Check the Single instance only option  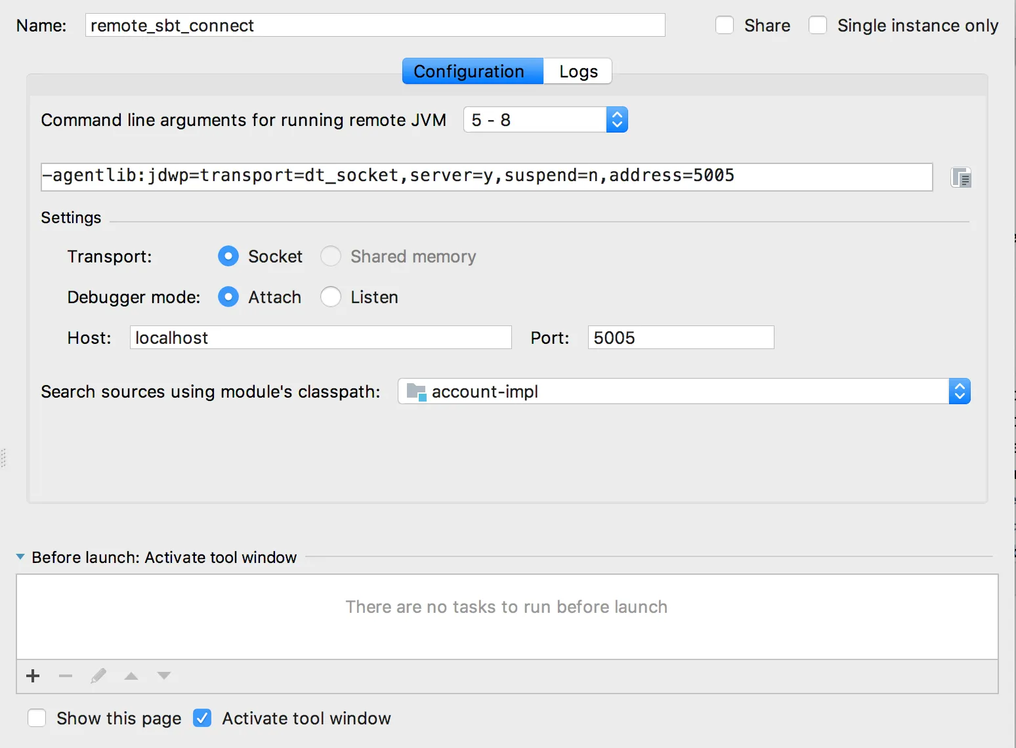click(x=818, y=26)
